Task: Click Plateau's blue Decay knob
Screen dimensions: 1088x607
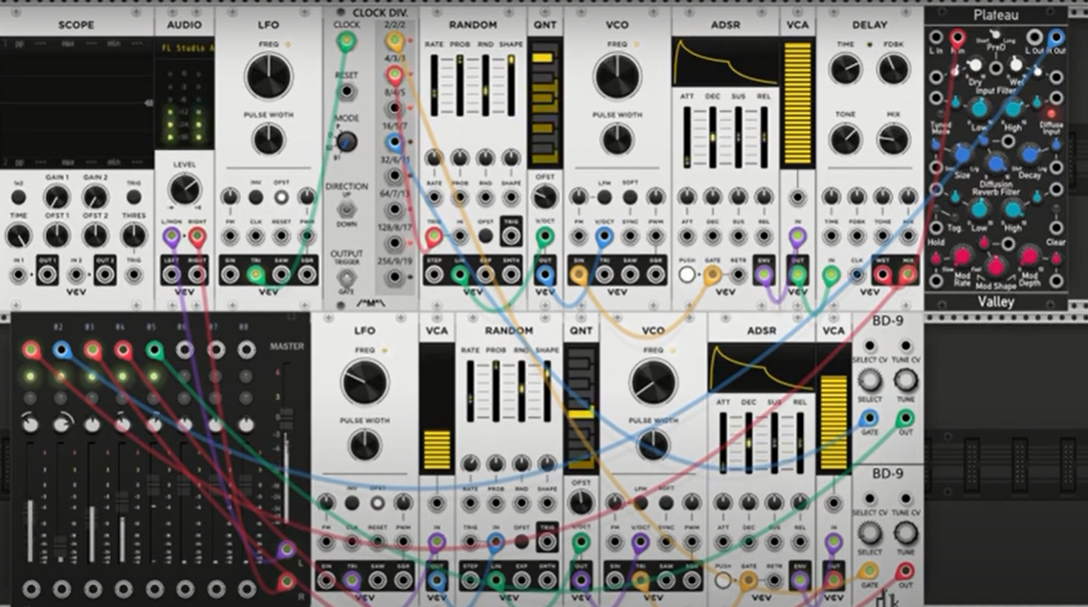Action: pyautogui.click(x=1030, y=155)
